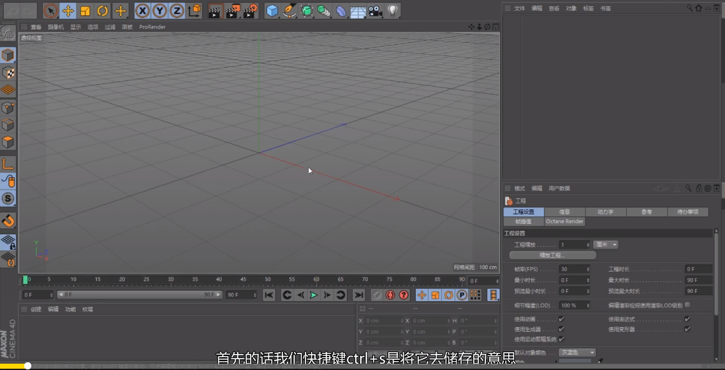Switch to the 信息 tab
The height and width of the screenshot is (370, 725).
pos(564,212)
